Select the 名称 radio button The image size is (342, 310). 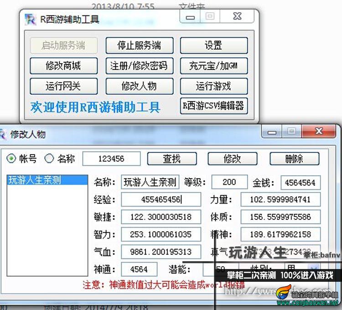pyautogui.click(x=49, y=158)
